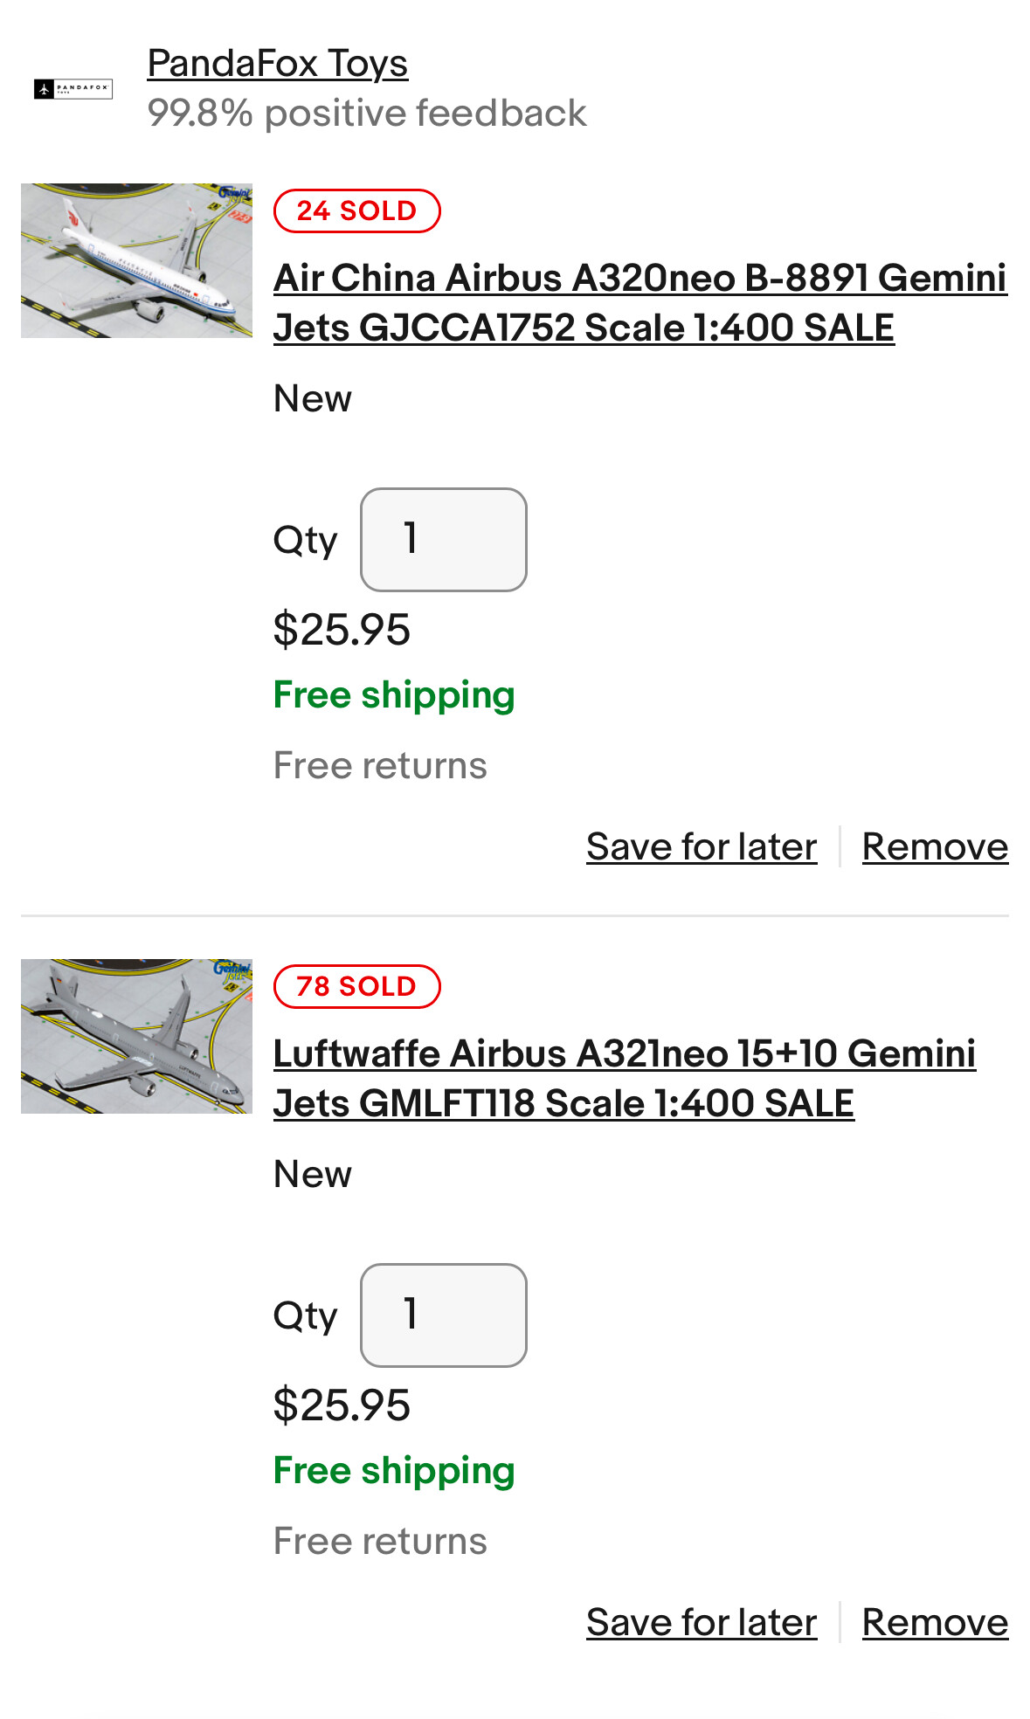1030x1719 pixels.
Task: Click the 99.8% positive feedback text
Action: tap(367, 114)
